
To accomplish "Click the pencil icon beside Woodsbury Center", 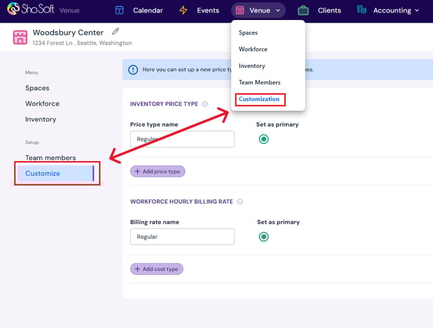I will (x=116, y=32).
